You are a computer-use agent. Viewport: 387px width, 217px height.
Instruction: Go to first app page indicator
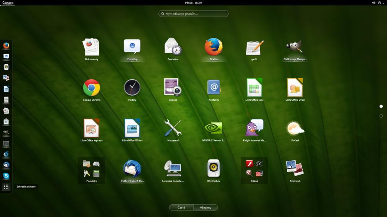pyautogui.click(x=381, y=106)
